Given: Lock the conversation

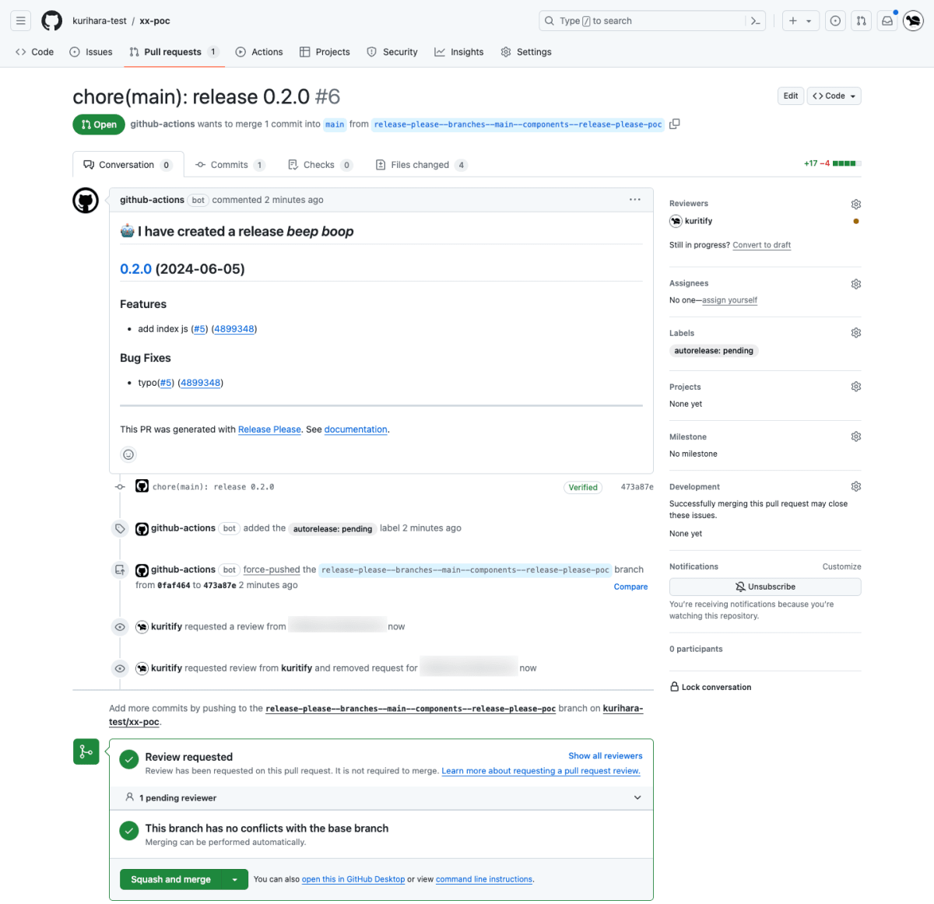Looking at the screenshot, I should coord(711,687).
